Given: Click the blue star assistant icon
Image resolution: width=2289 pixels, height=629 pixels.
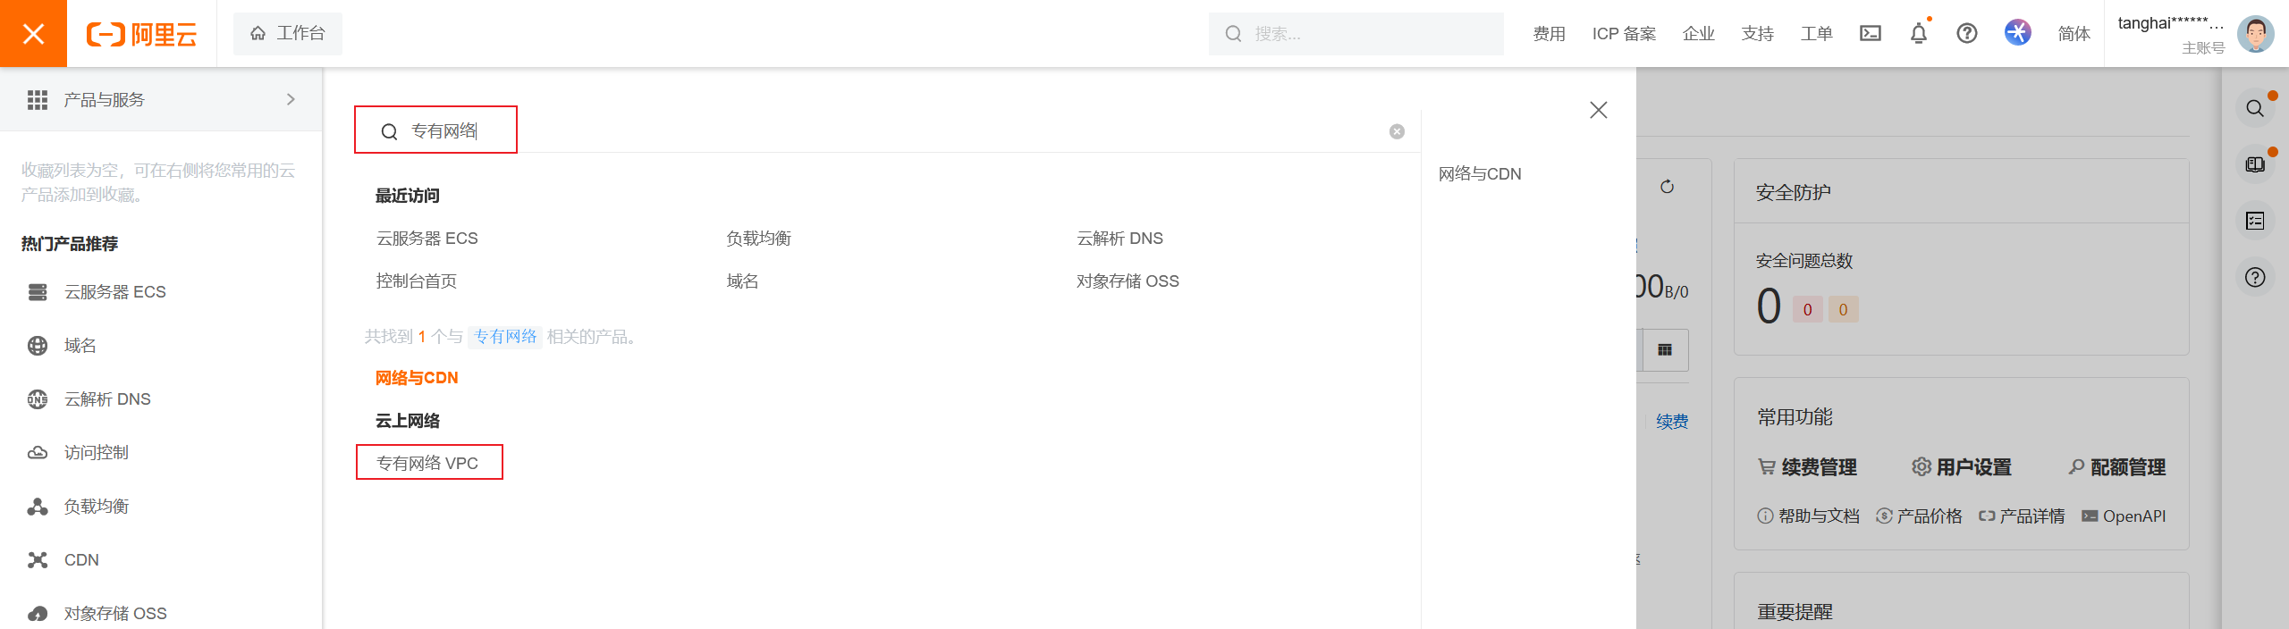Looking at the screenshot, I should (x=2017, y=33).
